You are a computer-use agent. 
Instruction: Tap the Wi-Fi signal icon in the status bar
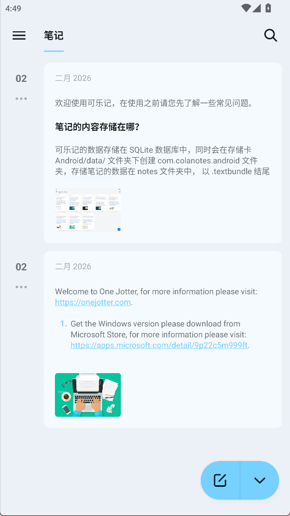pos(246,8)
